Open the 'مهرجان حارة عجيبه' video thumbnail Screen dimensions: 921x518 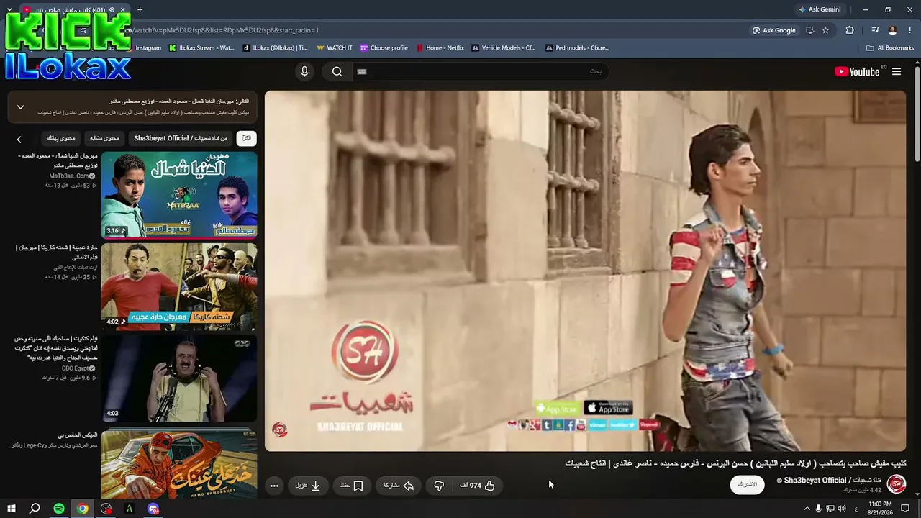[179, 286]
